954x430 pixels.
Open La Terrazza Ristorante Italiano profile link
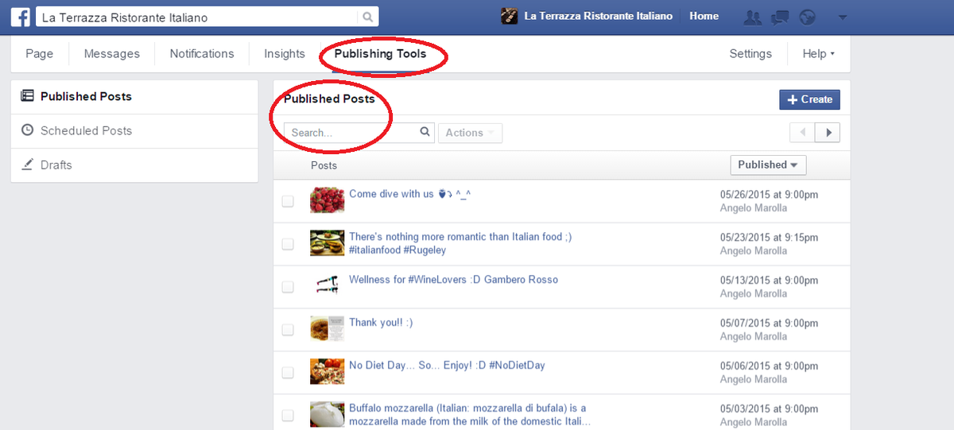pyautogui.click(x=598, y=16)
